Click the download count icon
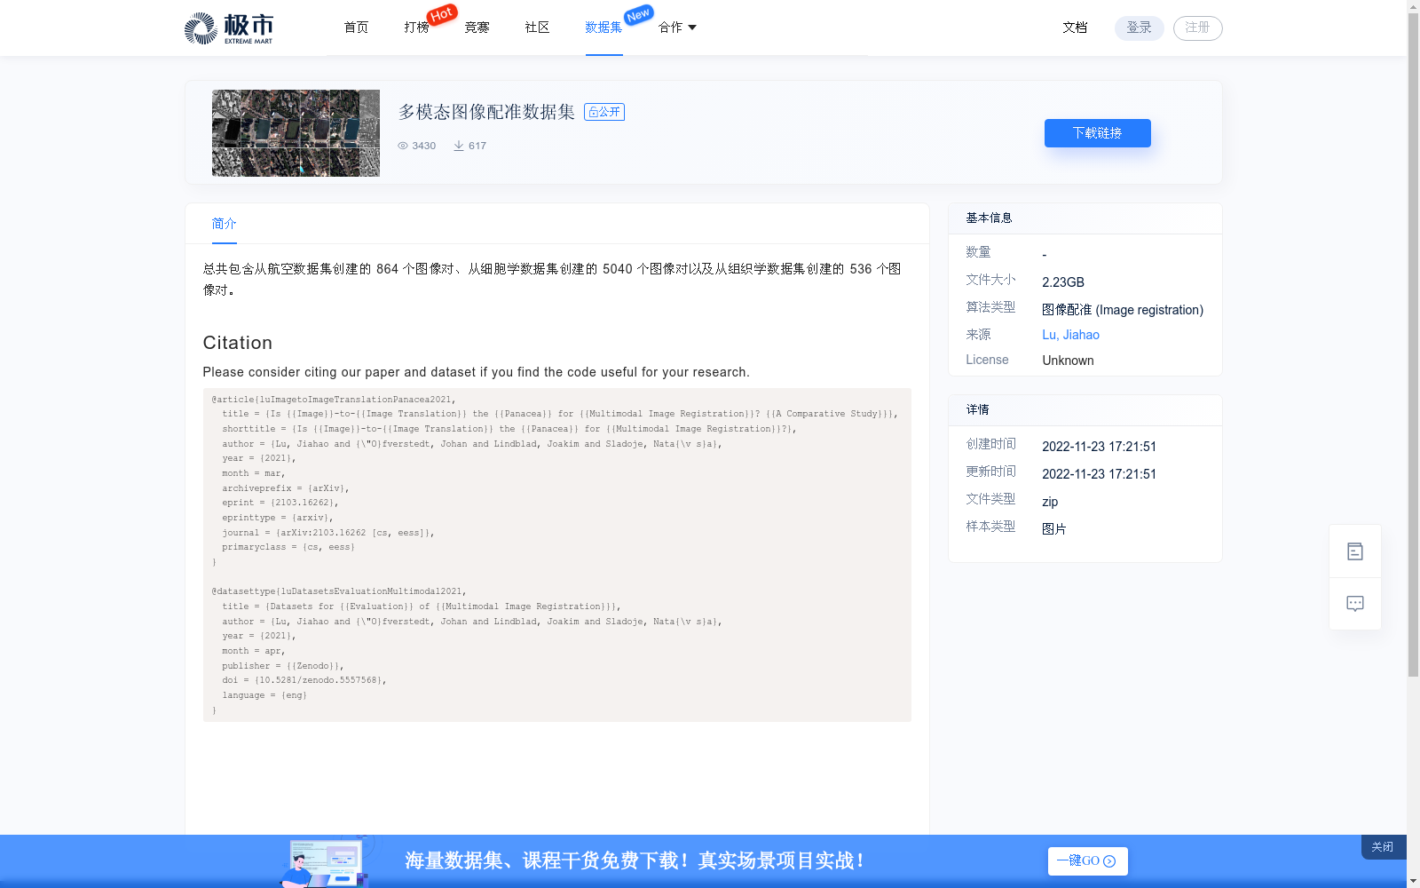 click(x=459, y=146)
